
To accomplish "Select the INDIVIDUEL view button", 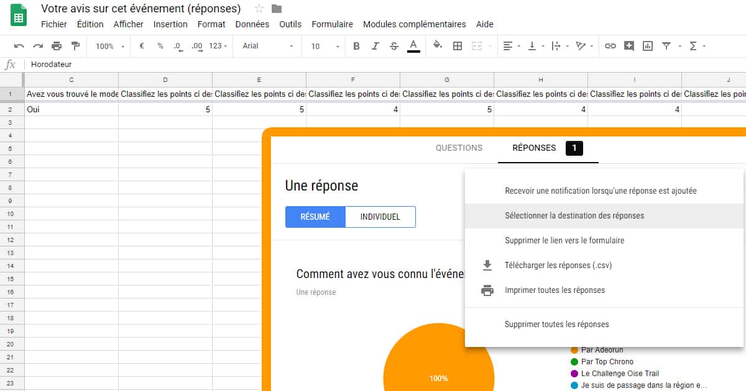I will (380, 217).
